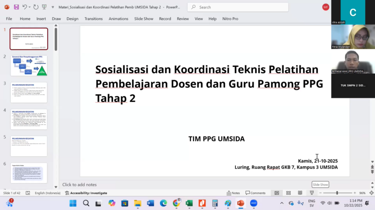Switch to Slide Sorter view
The height and width of the screenshot is (210, 375).
point(288,192)
